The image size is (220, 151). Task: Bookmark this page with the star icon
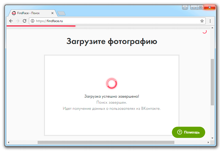tap(202, 21)
